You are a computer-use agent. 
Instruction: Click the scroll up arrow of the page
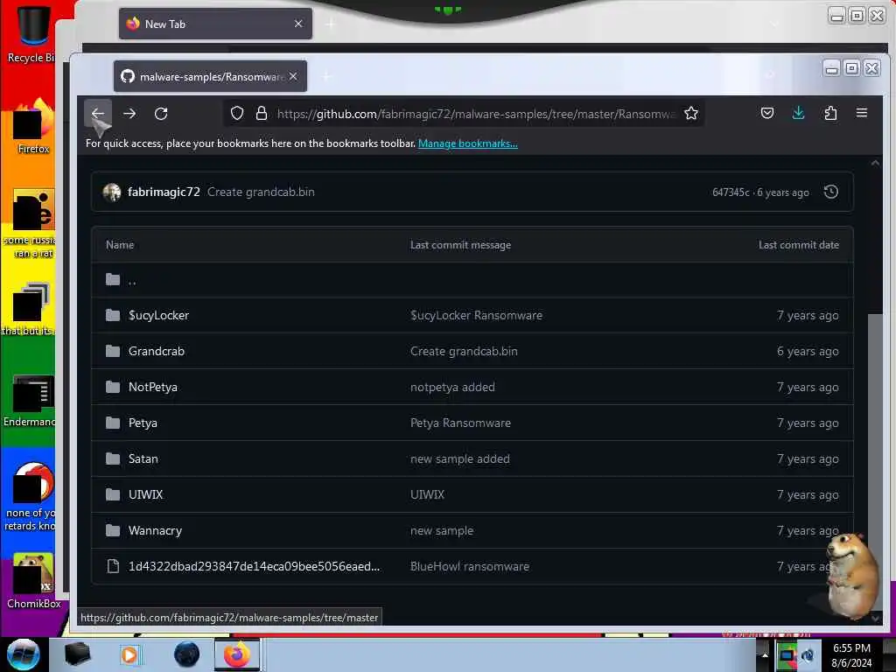pyautogui.click(x=875, y=163)
